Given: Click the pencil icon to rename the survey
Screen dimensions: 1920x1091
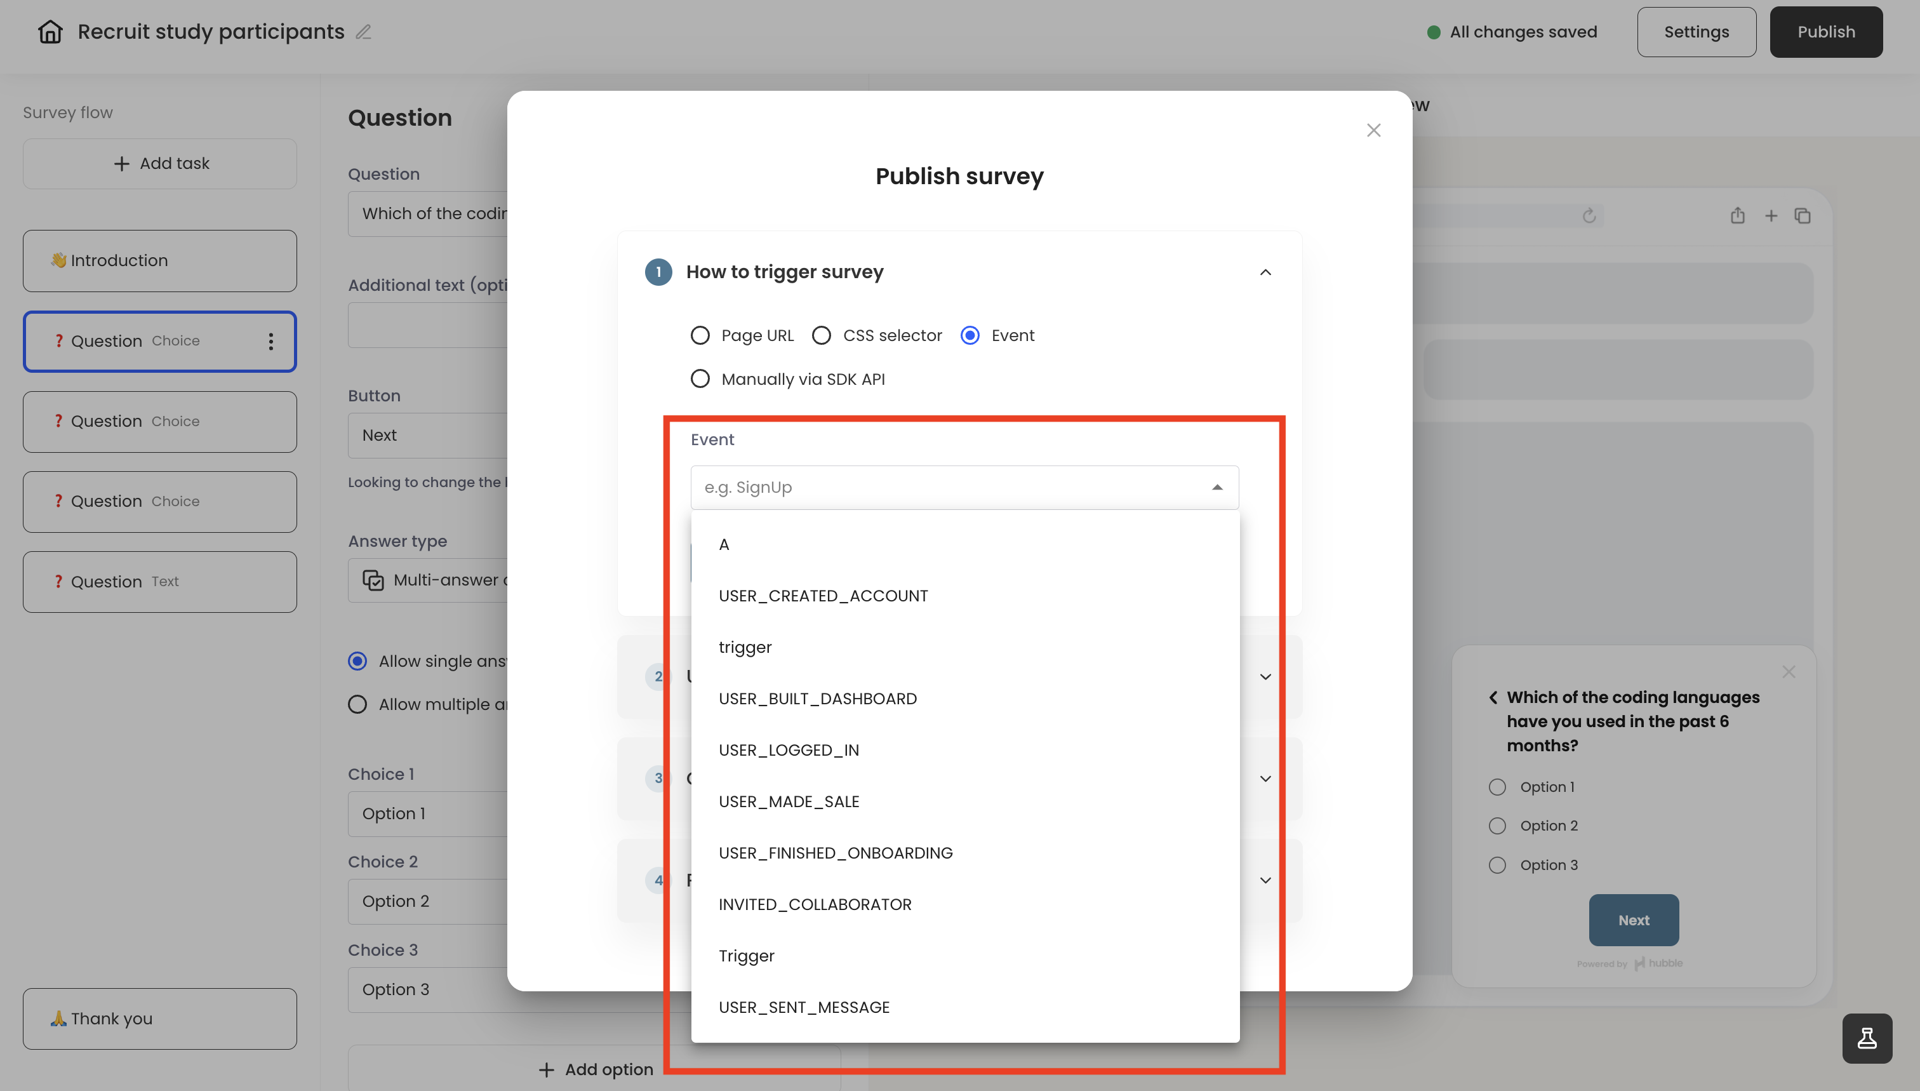Looking at the screenshot, I should tap(364, 32).
